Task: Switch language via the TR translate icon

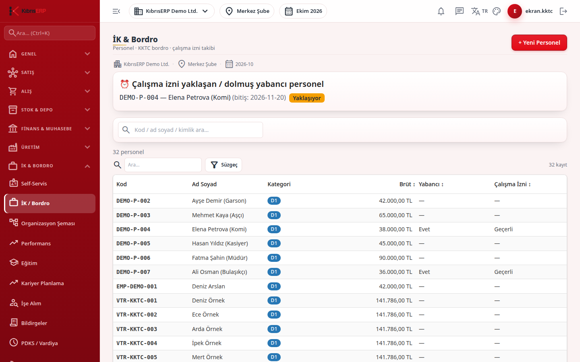Action: click(x=479, y=11)
